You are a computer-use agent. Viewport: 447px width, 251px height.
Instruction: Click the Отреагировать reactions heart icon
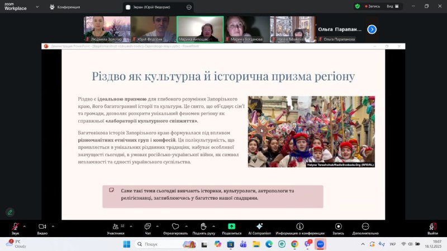175,226
